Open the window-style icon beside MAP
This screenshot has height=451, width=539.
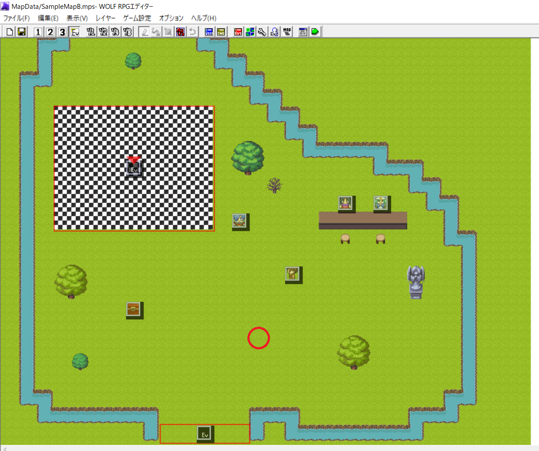pos(303,32)
